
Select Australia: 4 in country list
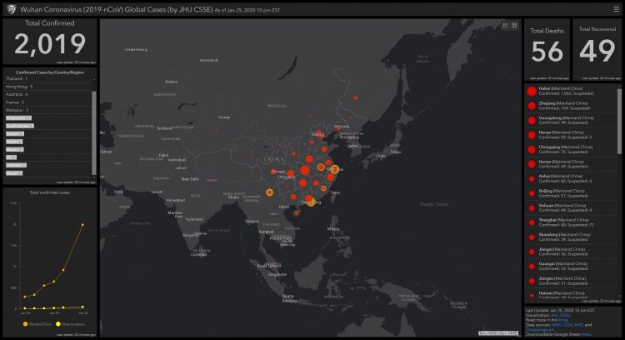click(47, 94)
